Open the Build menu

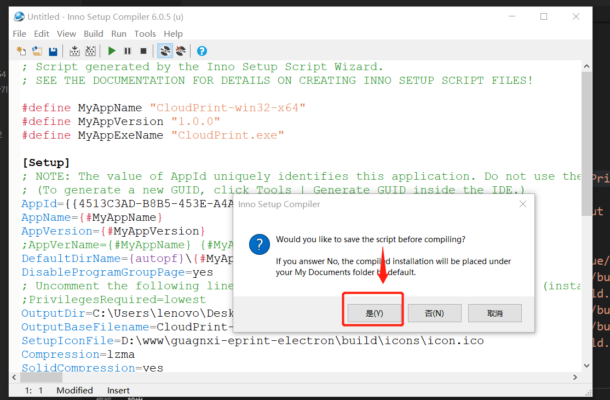tap(94, 34)
